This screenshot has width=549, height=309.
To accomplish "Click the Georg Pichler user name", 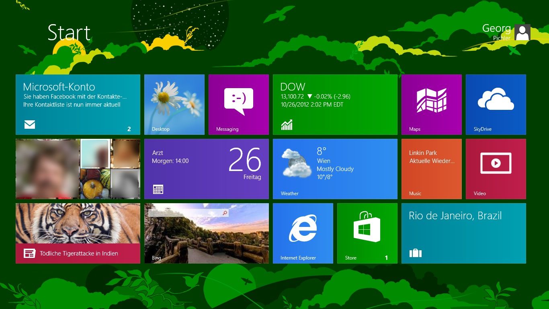I will pos(496,32).
